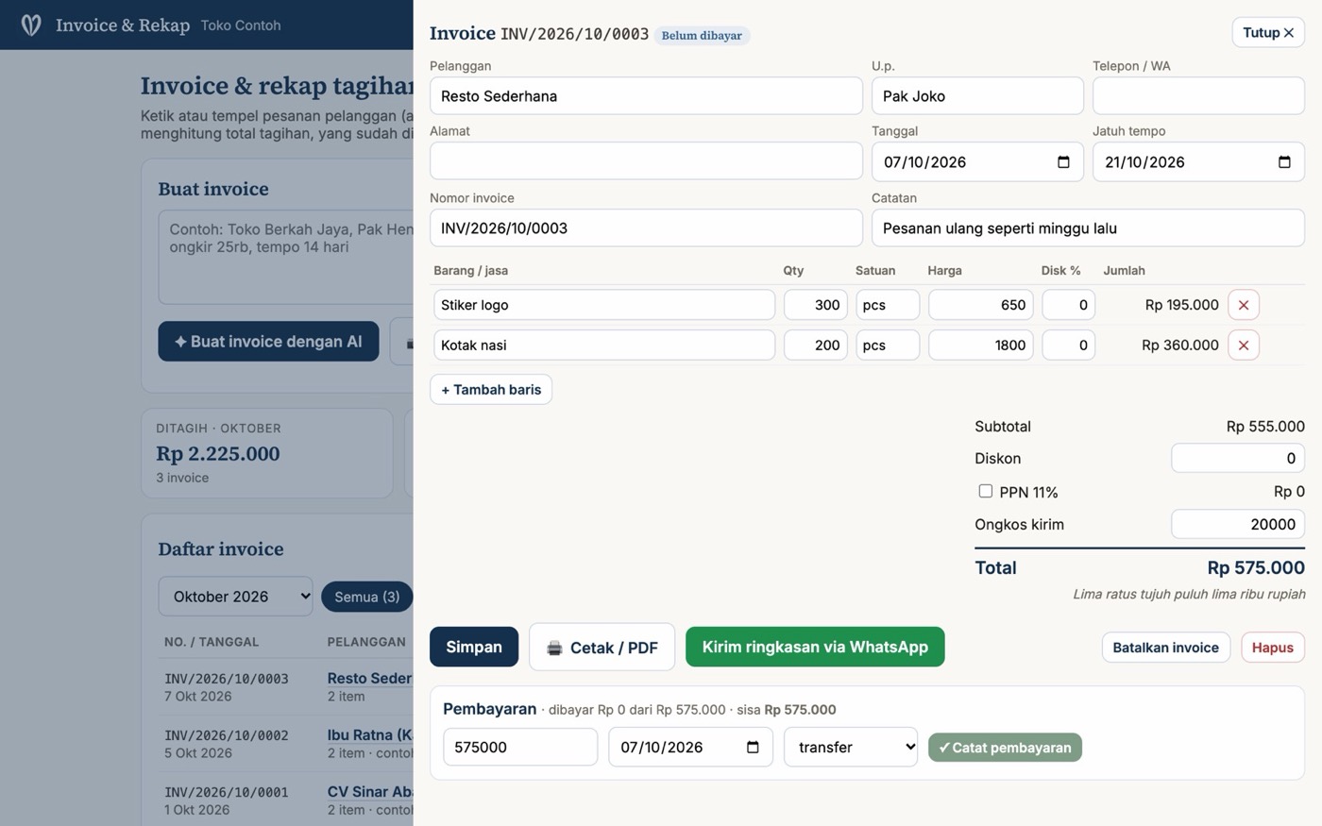The height and width of the screenshot is (826, 1322).
Task: Click the Invoice & Rekap heart logo
Action: [31, 25]
